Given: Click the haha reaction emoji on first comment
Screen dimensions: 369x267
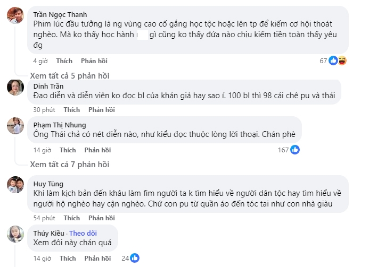Looking at the screenshot, I should point(342,61).
